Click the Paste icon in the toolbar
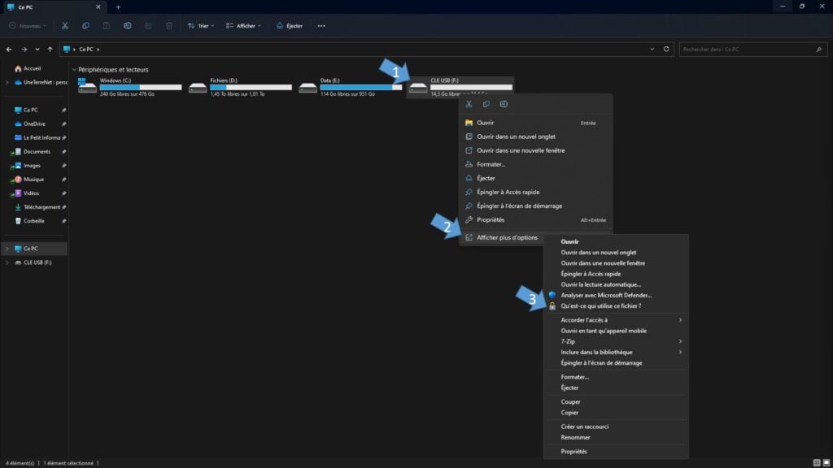833x468 pixels. click(107, 25)
